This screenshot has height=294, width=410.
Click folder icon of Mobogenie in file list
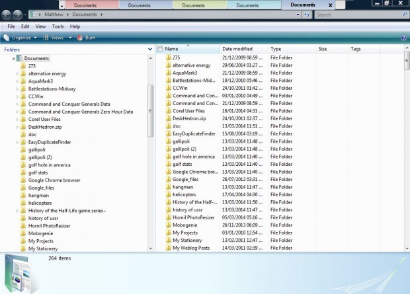pos(169,225)
